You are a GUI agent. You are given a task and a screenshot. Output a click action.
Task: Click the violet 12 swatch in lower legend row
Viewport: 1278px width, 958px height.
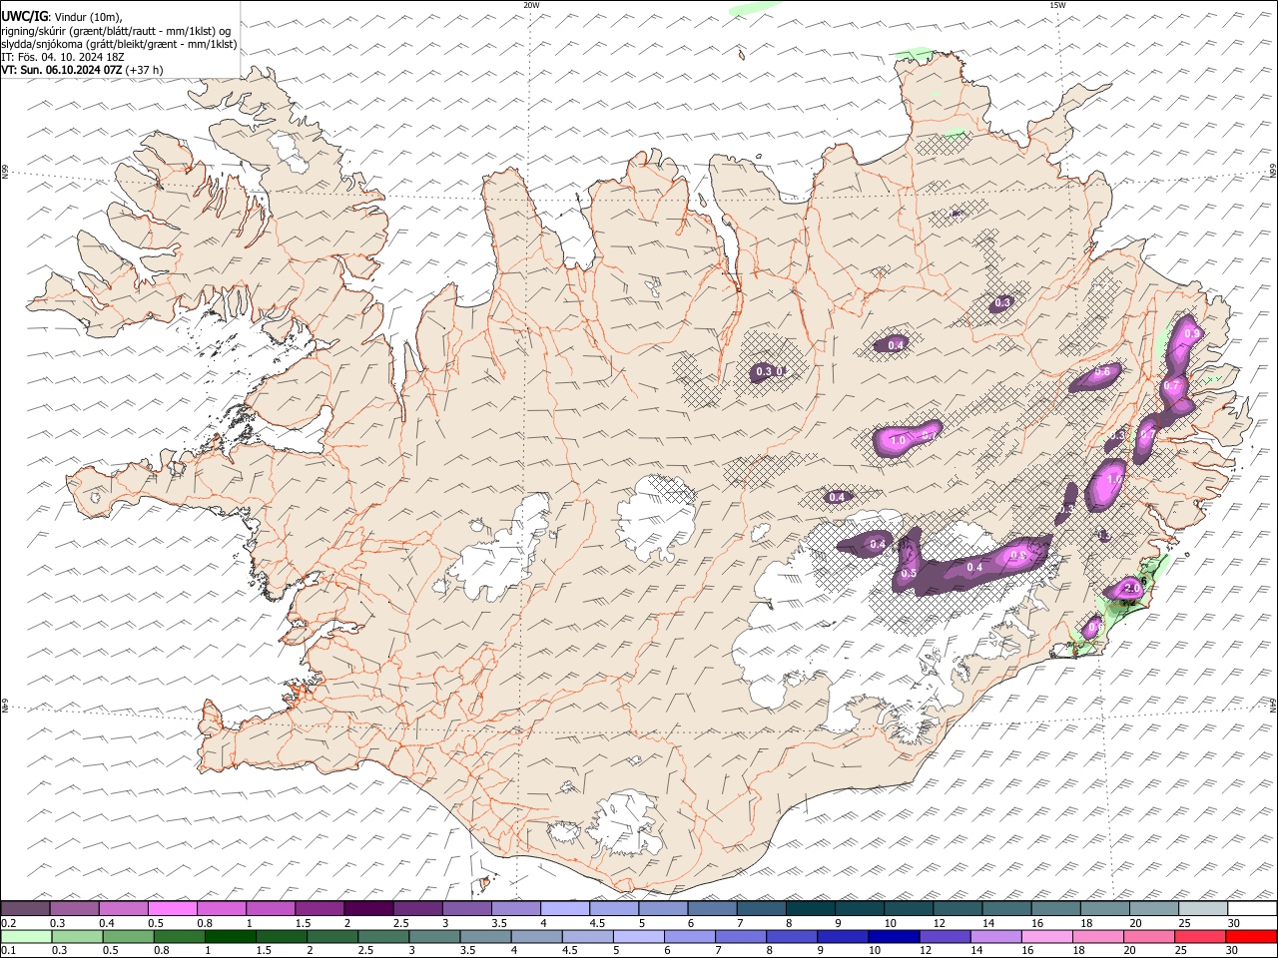pos(944,937)
